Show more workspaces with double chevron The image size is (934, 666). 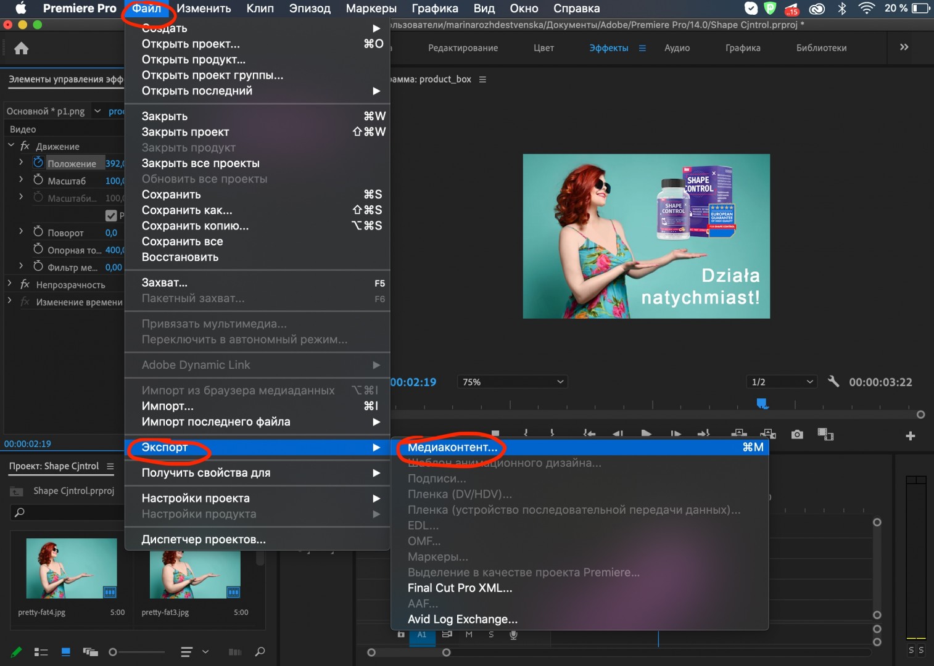[x=904, y=47]
